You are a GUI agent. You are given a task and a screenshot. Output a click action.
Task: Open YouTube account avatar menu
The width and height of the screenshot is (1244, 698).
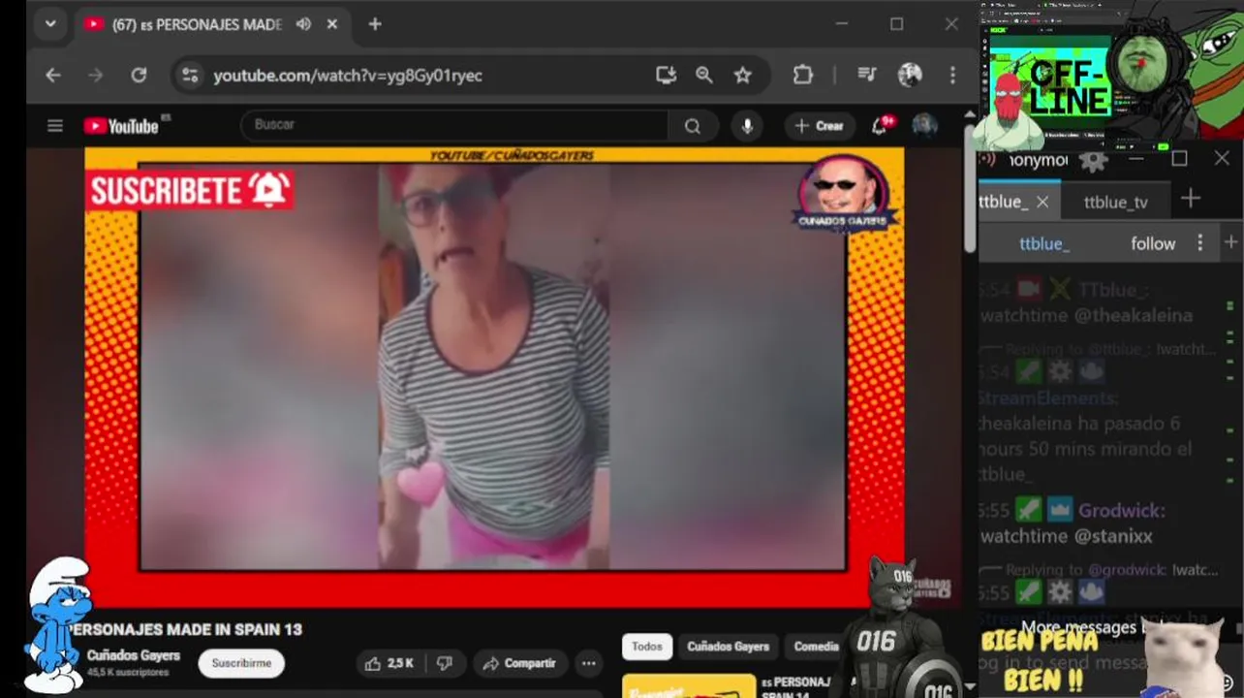[924, 125]
